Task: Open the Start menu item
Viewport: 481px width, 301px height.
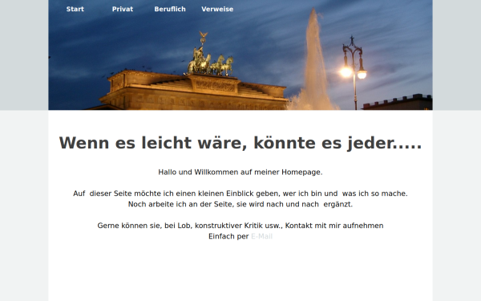Action: click(x=75, y=9)
